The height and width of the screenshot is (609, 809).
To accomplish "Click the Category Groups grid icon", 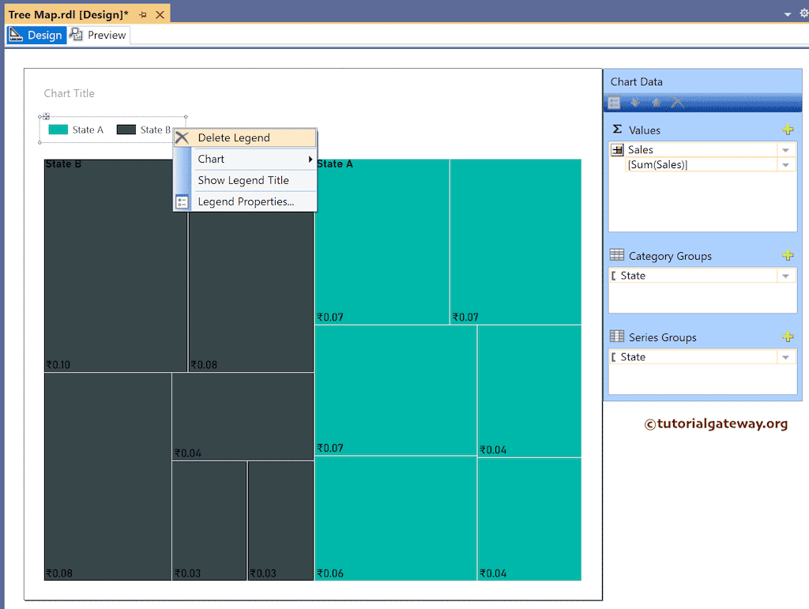I will (616, 255).
